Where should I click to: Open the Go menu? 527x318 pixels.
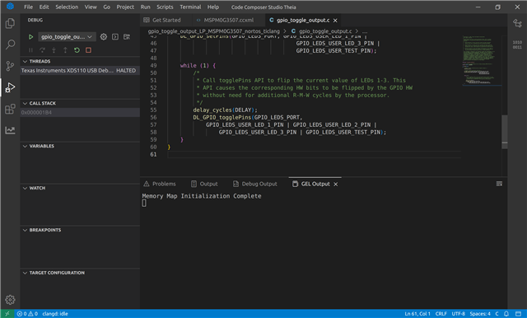[x=107, y=7]
